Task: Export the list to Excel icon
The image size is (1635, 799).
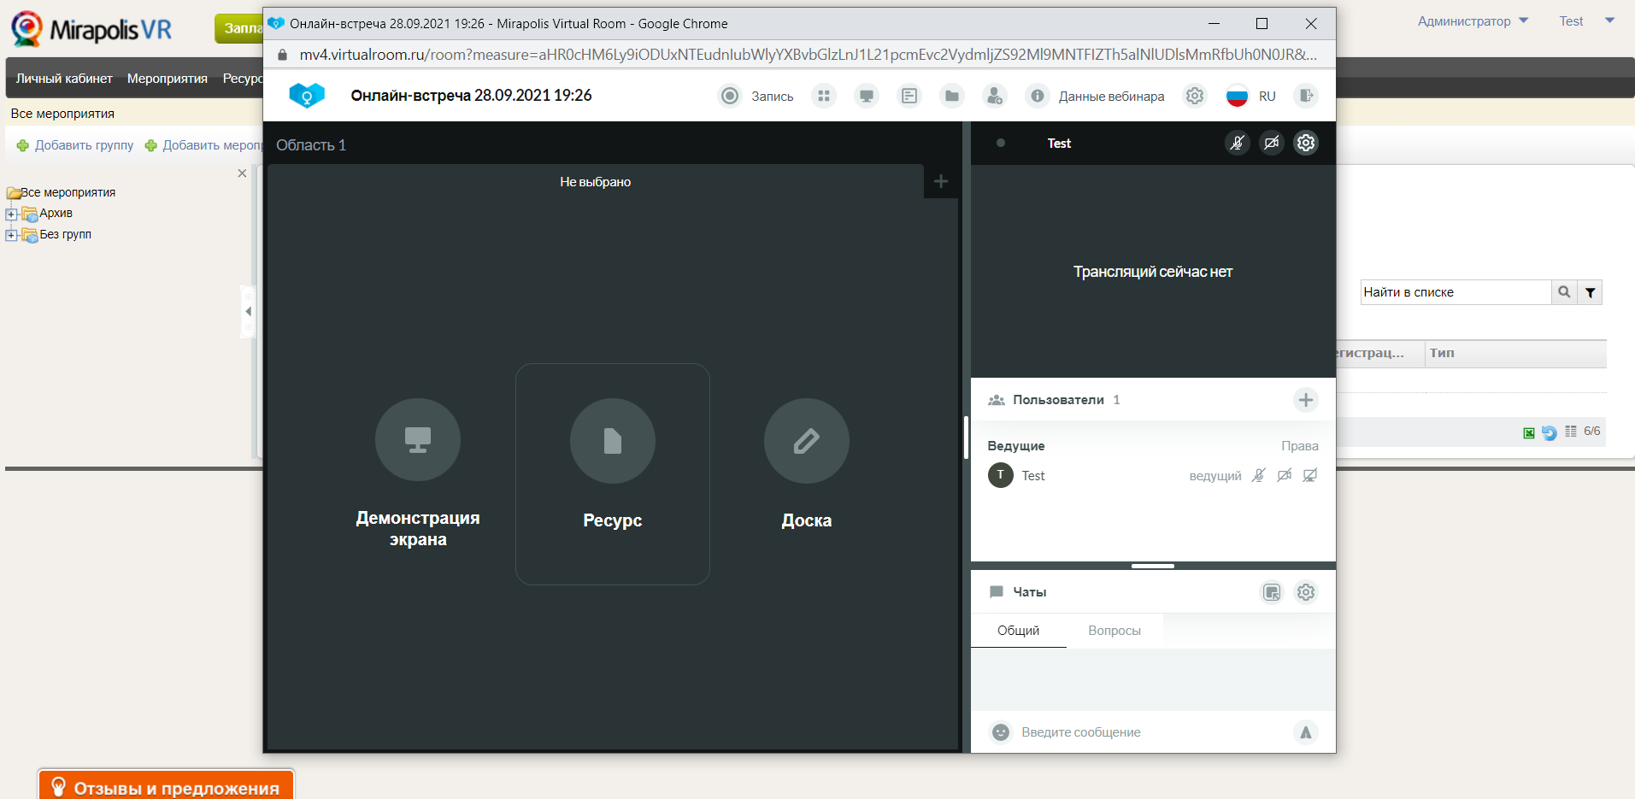Action: click(x=1529, y=432)
